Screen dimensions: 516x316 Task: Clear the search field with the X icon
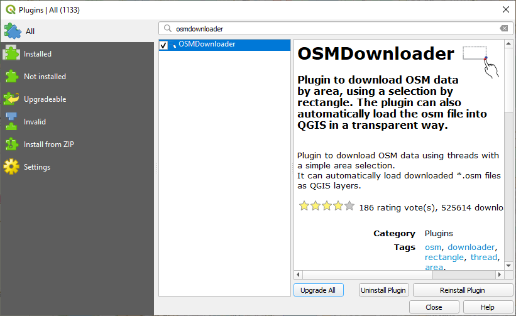(x=504, y=29)
